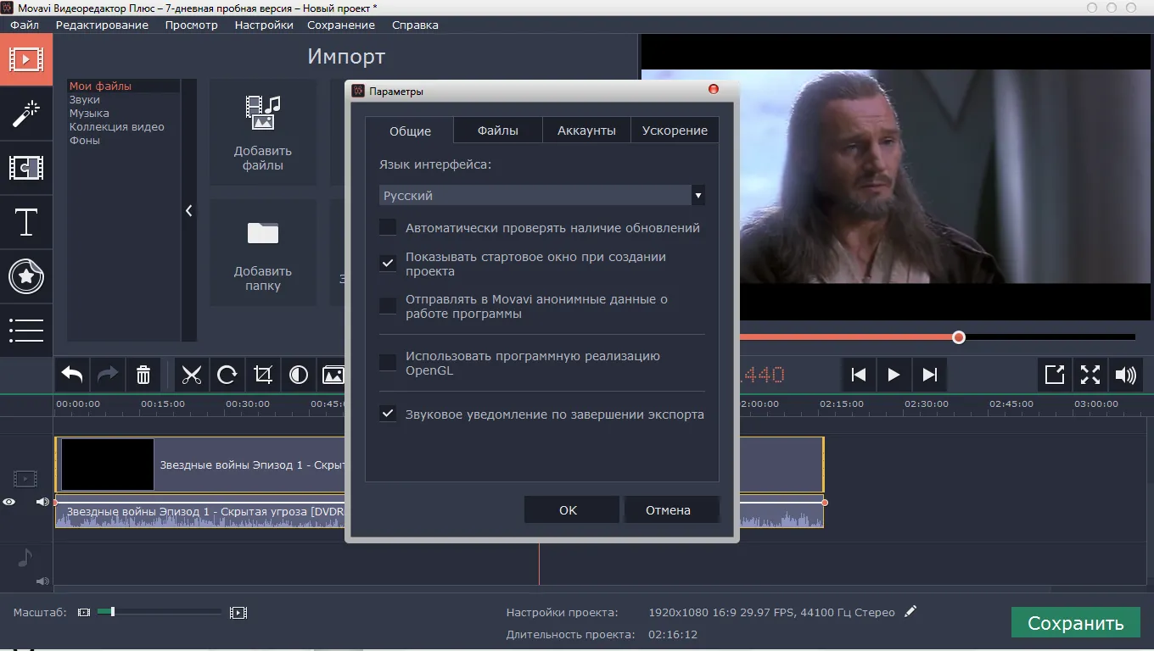
Task: Open the Файл menu
Action: coord(25,25)
